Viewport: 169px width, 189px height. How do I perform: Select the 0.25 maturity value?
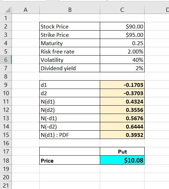[x=122, y=43]
